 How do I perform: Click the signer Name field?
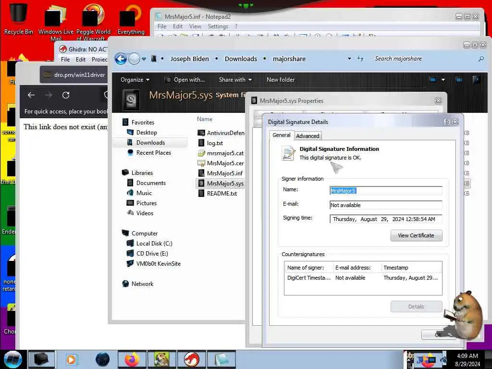(386, 190)
